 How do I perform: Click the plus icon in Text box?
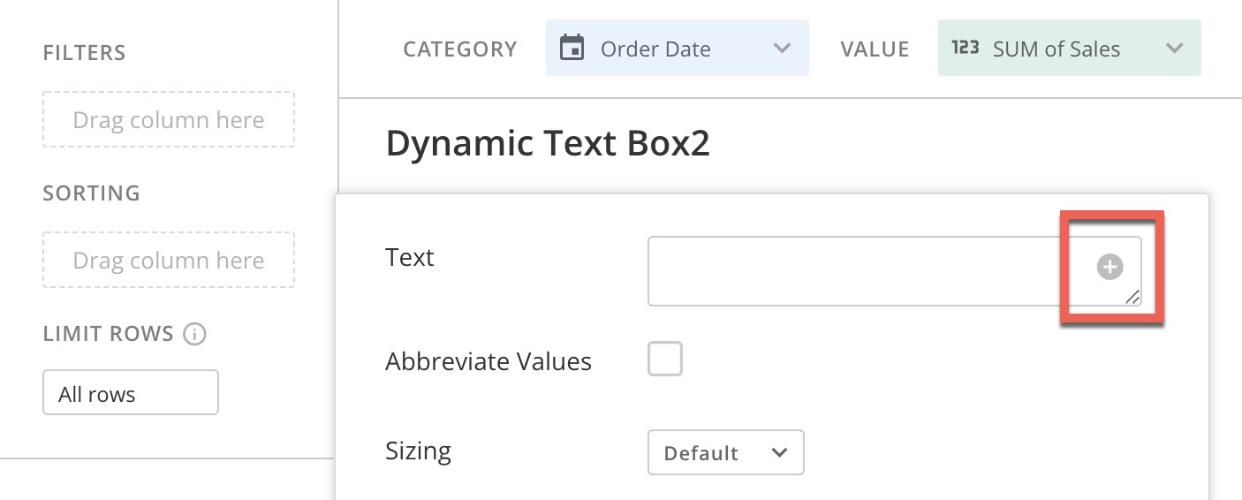point(1109,266)
